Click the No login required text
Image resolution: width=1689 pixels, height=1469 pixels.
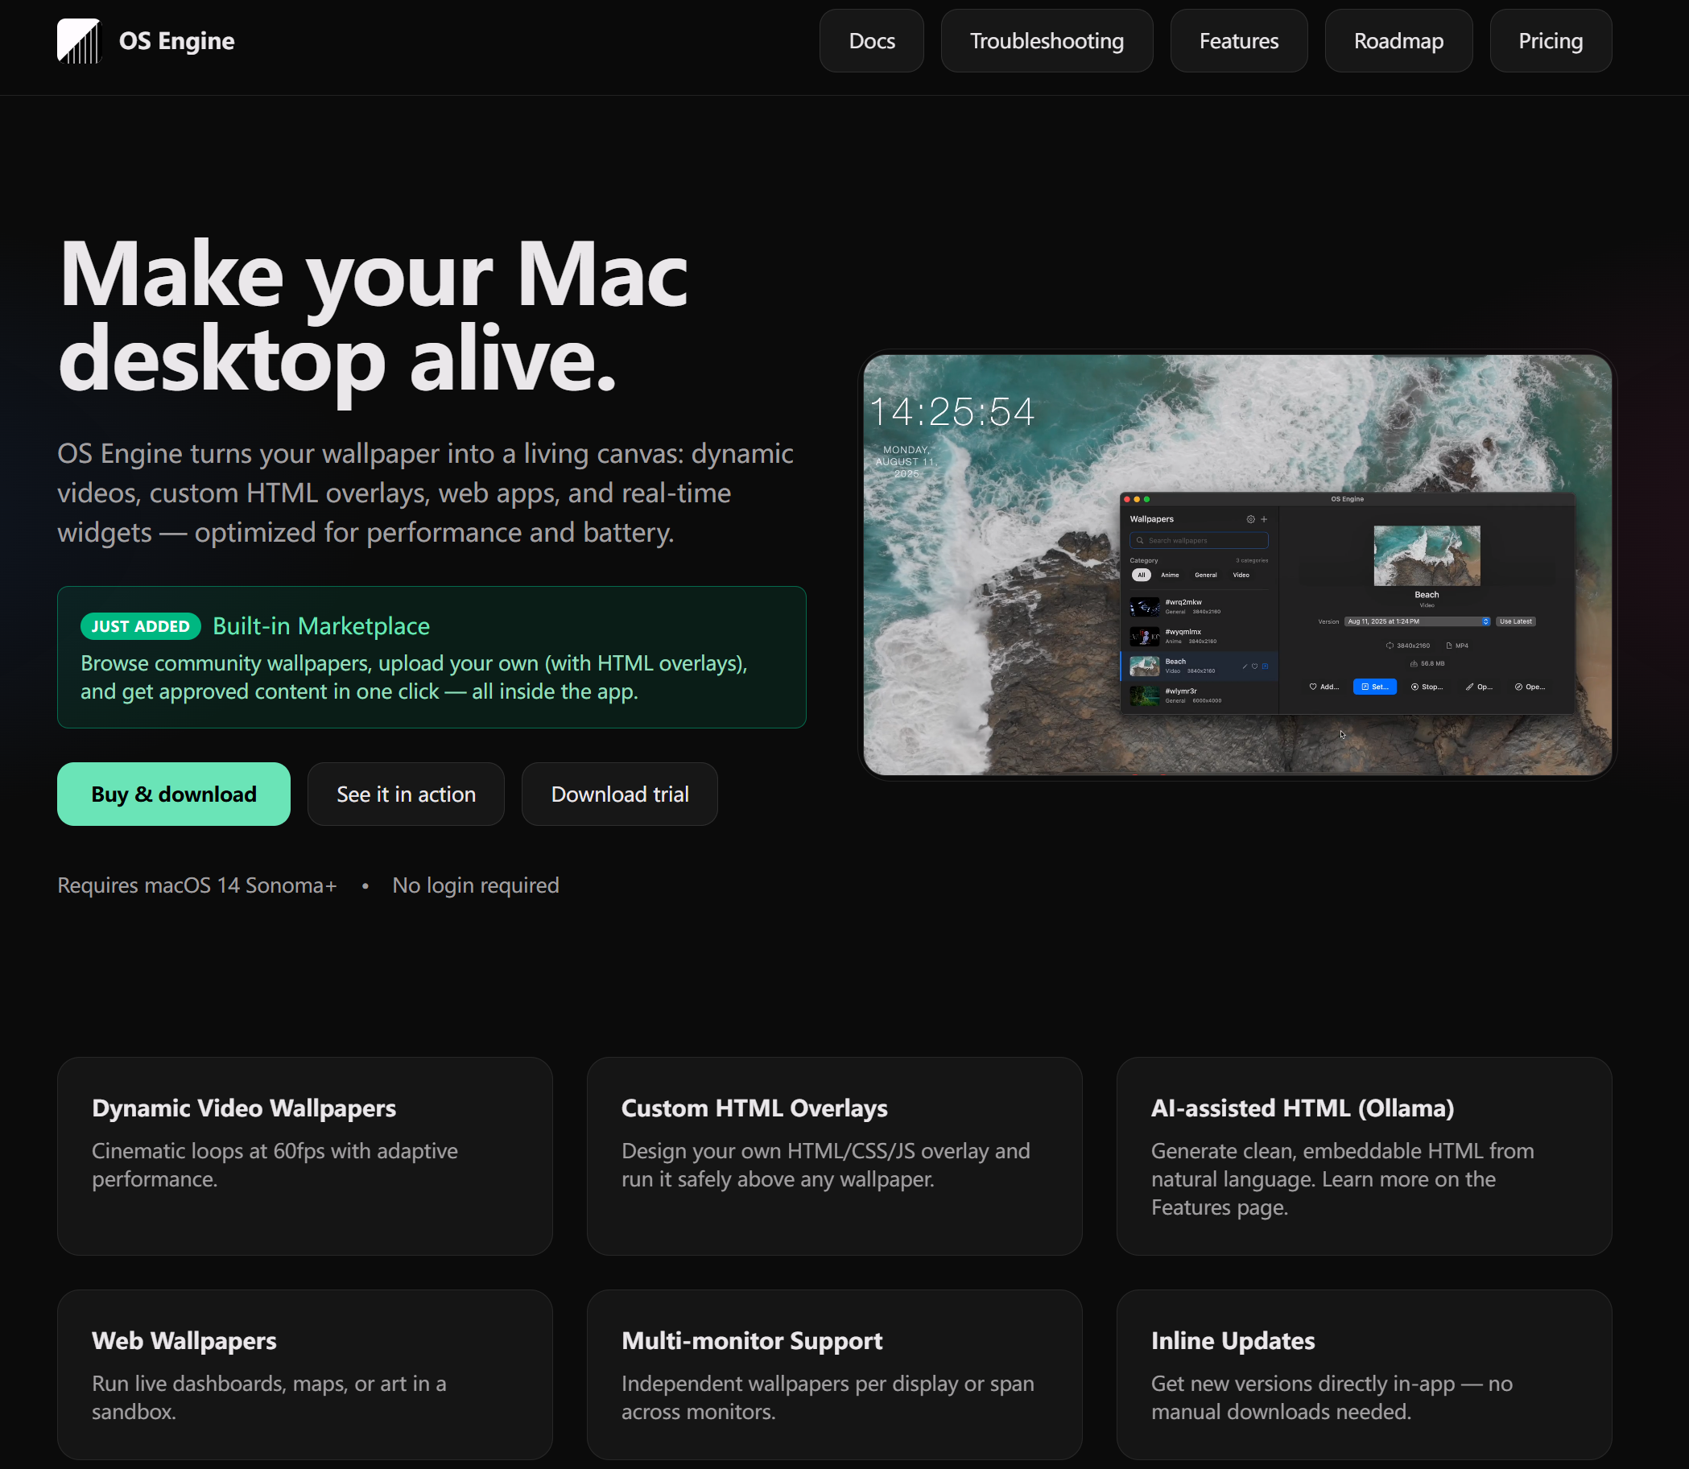coord(476,885)
